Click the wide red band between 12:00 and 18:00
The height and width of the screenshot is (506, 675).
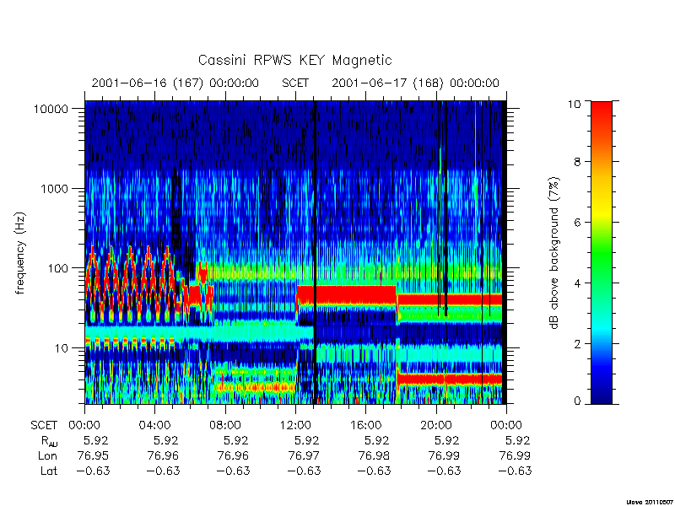click(347, 294)
